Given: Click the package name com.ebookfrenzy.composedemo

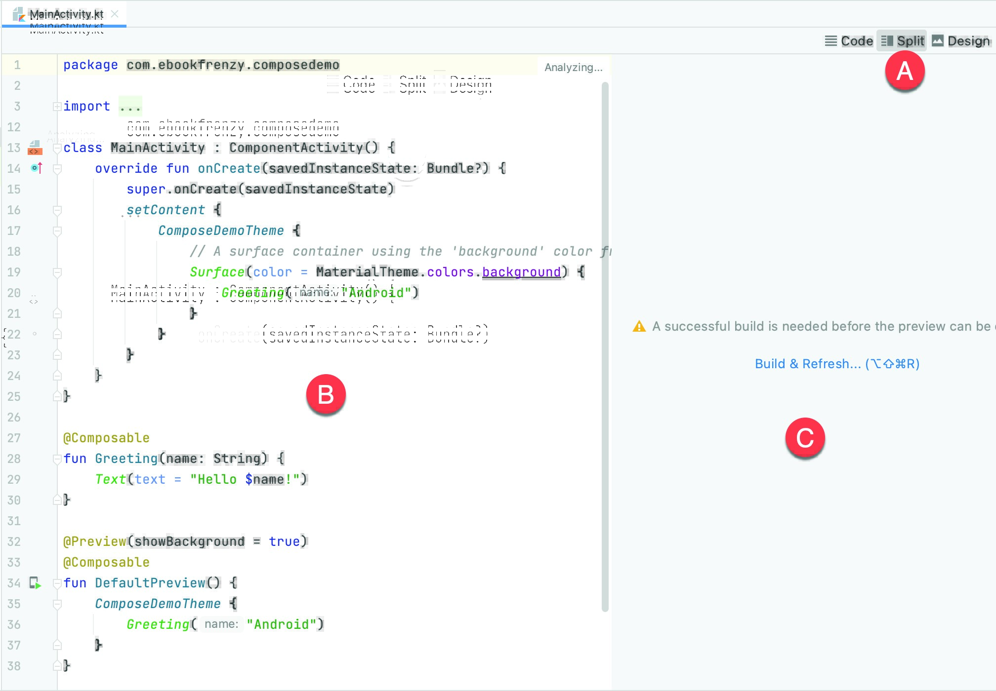Looking at the screenshot, I should [x=233, y=65].
